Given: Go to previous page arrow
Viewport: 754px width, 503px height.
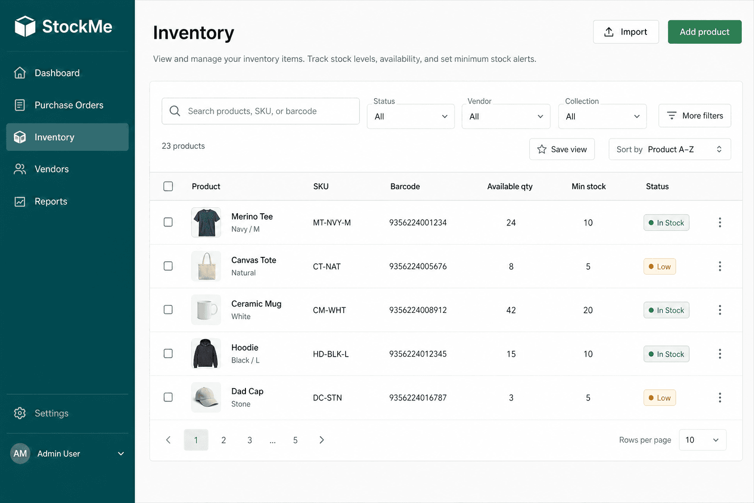Looking at the screenshot, I should pyautogui.click(x=168, y=440).
